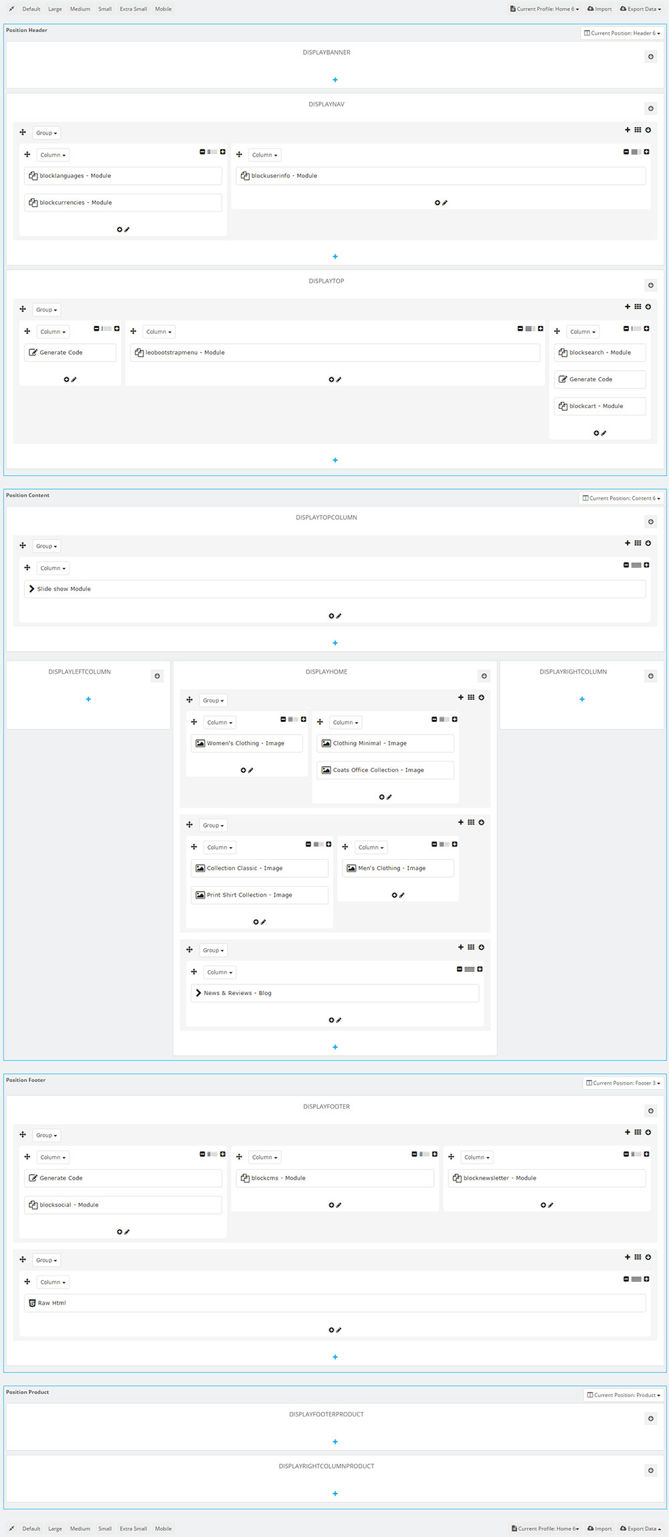Viewport: 669px width, 1537px height.
Task: Click the grid icon in the DISPLAYTOPCOLUMN group header
Action: (x=638, y=543)
